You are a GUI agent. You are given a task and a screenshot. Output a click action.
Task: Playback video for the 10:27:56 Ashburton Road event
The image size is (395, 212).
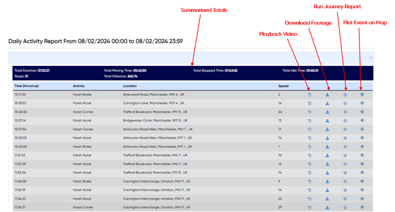point(309,129)
